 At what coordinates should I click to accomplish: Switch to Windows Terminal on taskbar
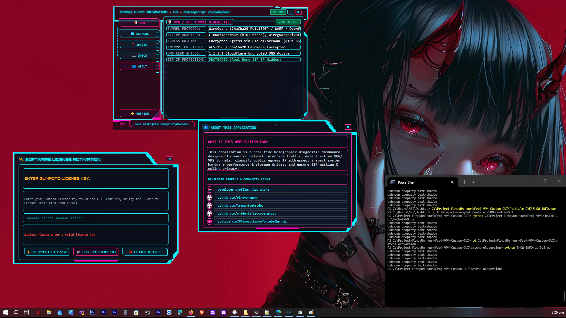coord(256,312)
